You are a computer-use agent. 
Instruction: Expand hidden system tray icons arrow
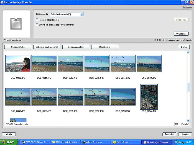coord(176,142)
